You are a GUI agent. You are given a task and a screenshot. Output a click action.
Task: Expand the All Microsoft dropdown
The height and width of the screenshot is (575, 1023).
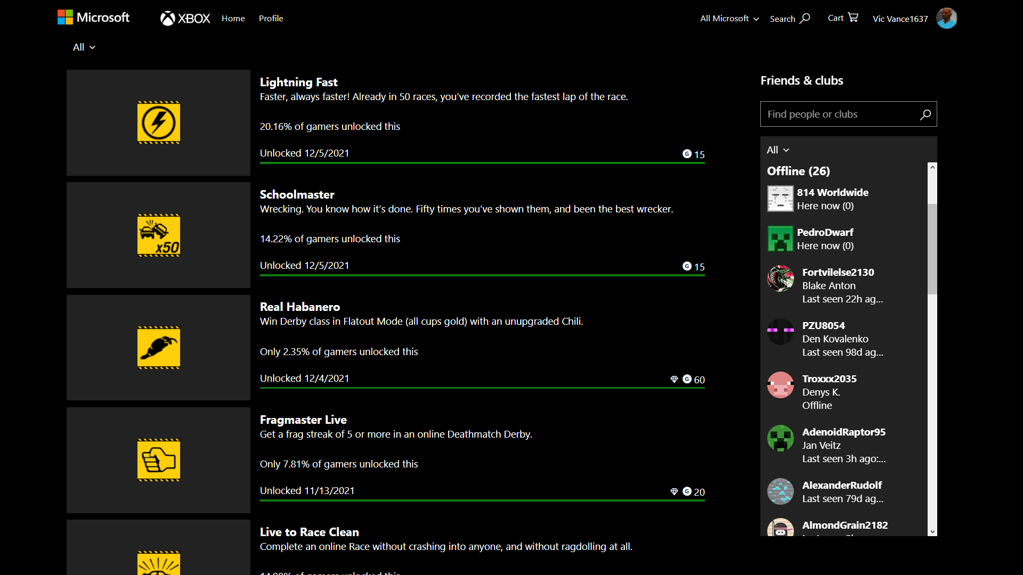click(x=729, y=18)
